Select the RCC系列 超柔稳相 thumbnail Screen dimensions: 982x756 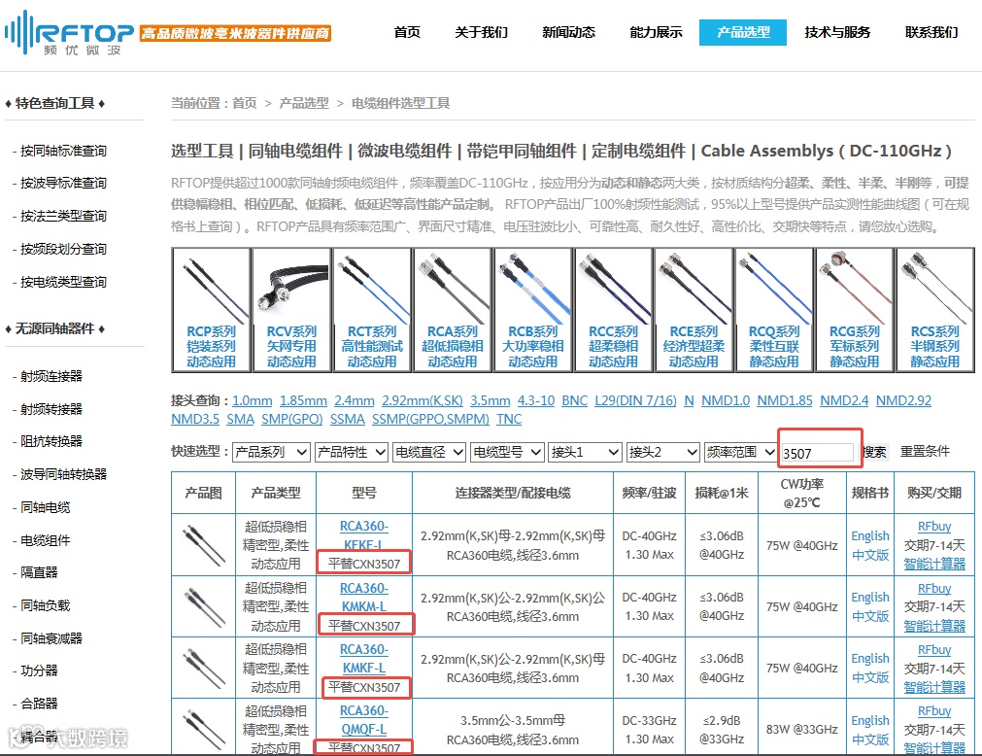click(x=613, y=310)
